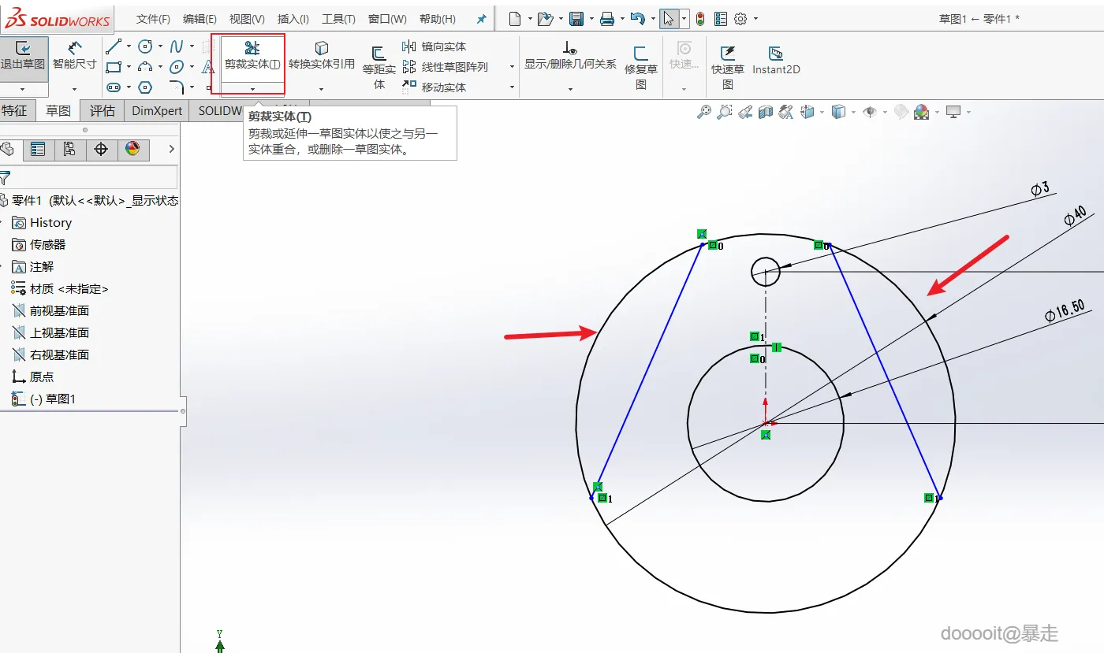
Task: Open the Display/Delete Relations dropdown arrow
Action: [570, 87]
